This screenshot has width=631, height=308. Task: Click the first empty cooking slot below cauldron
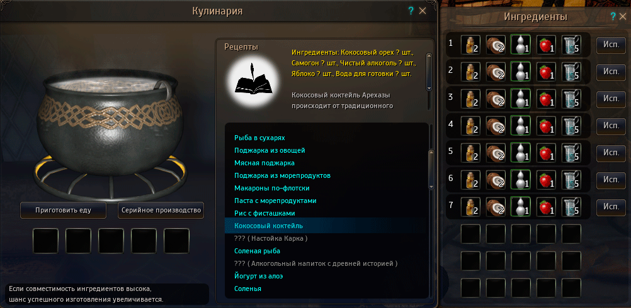(x=45, y=241)
